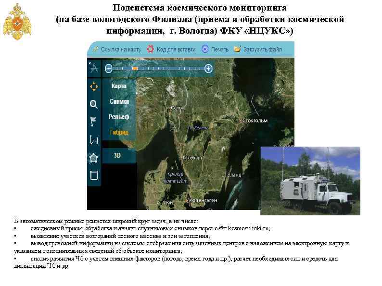Click the MChS emblem logo
This screenshot has height=286, width=382.
pos(17,22)
